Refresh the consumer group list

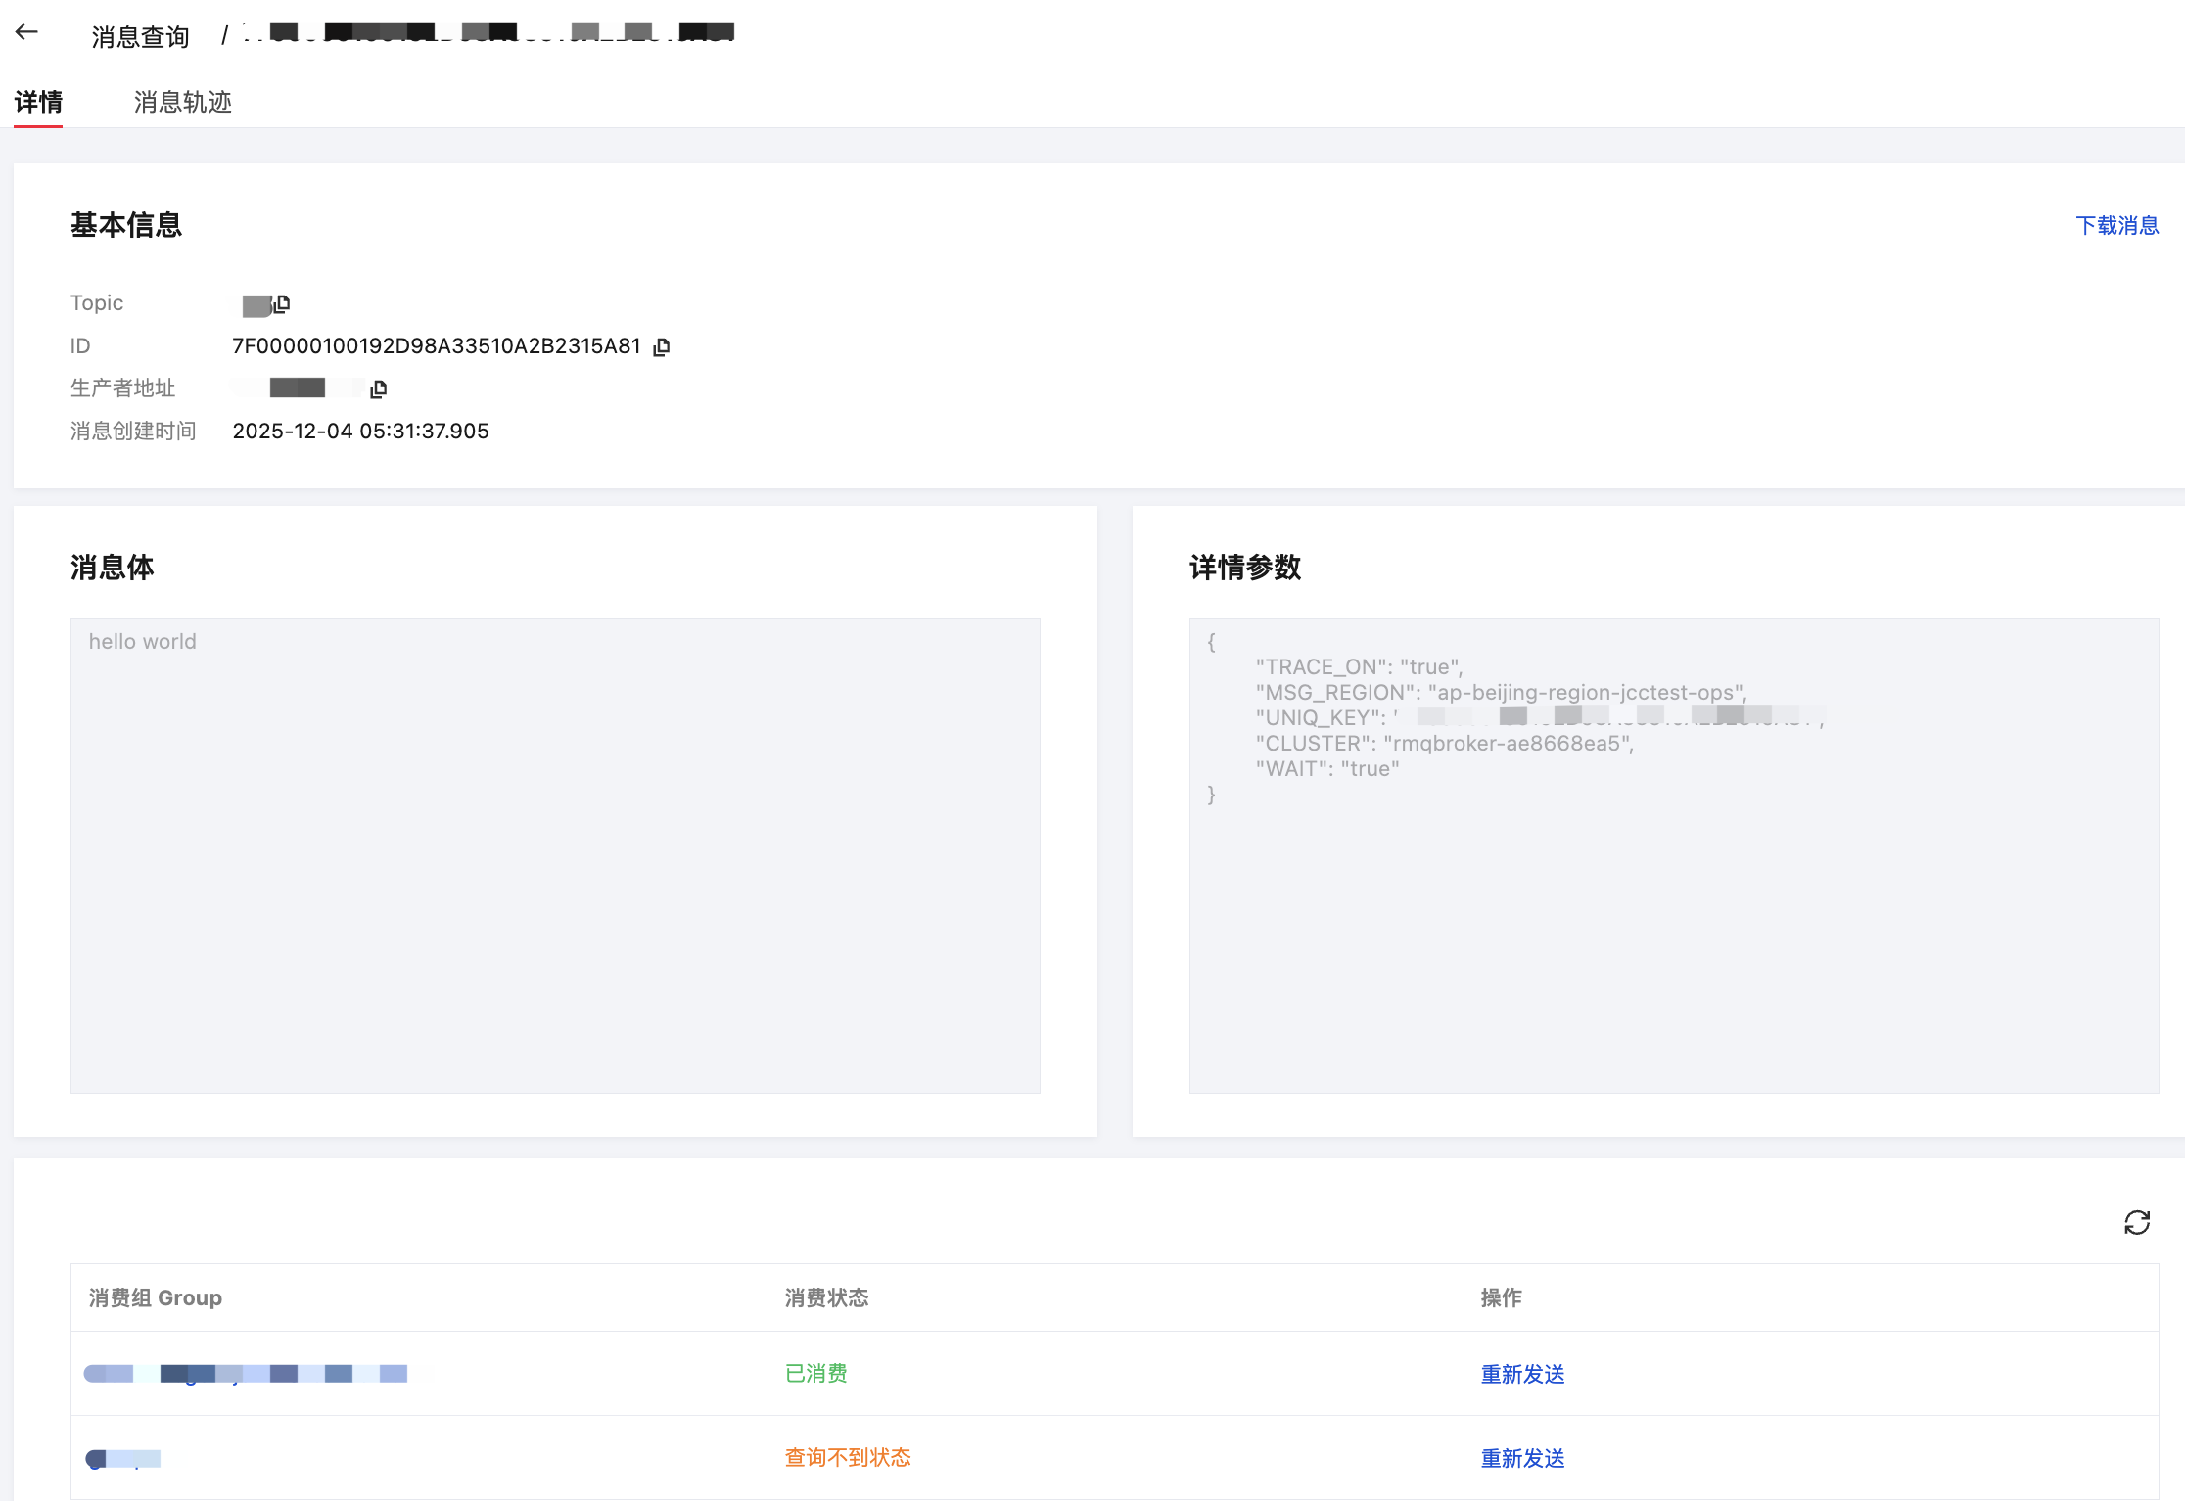pos(2137,1222)
